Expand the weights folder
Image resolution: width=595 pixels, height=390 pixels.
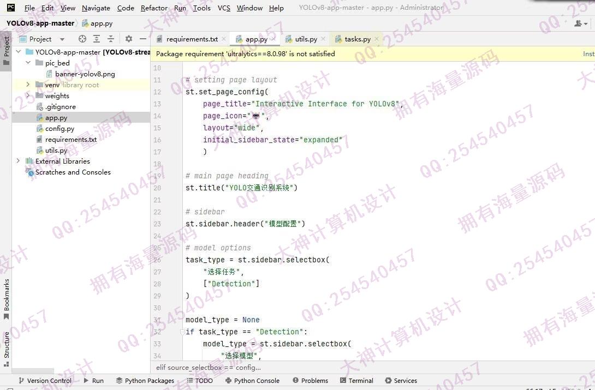click(28, 95)
